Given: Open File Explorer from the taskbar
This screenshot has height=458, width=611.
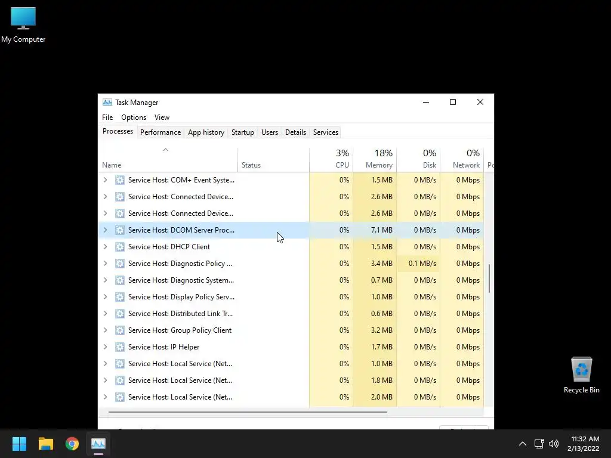Looking at the screenshot, I should click(45, 444).
